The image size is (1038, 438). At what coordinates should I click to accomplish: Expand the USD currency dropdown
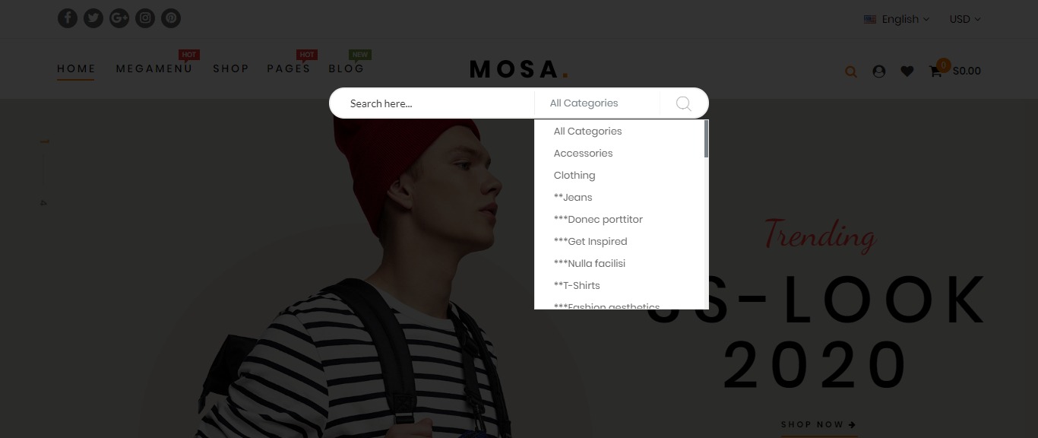(x=965, y=19)
